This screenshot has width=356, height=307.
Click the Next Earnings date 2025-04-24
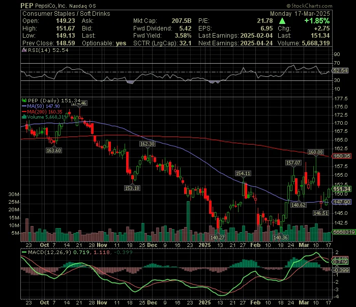pos(256,43)
